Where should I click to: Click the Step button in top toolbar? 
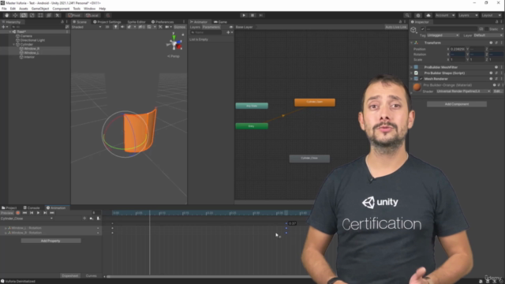point(261,15)
